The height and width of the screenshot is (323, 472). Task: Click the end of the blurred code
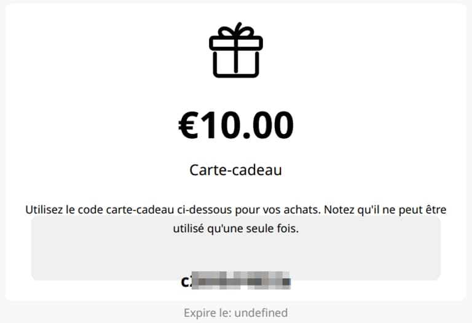286,282
